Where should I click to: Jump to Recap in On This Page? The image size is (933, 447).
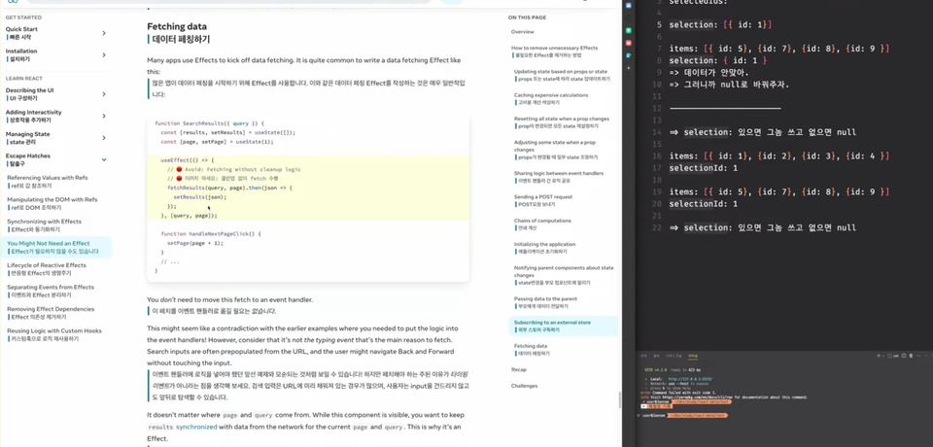519,369
